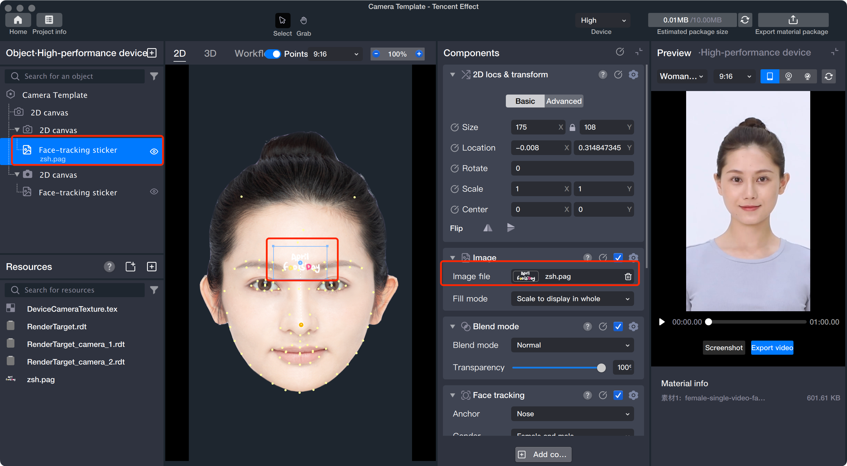Toggle the Points display switch
The height and width of the screenshot is (466, 847).
coord(273,54)
